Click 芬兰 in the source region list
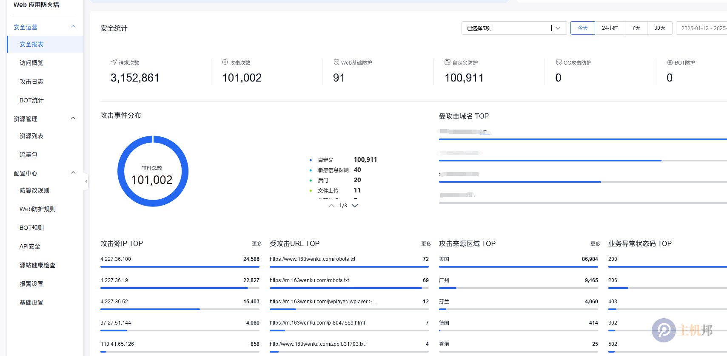727x356 pixels. 444,302
